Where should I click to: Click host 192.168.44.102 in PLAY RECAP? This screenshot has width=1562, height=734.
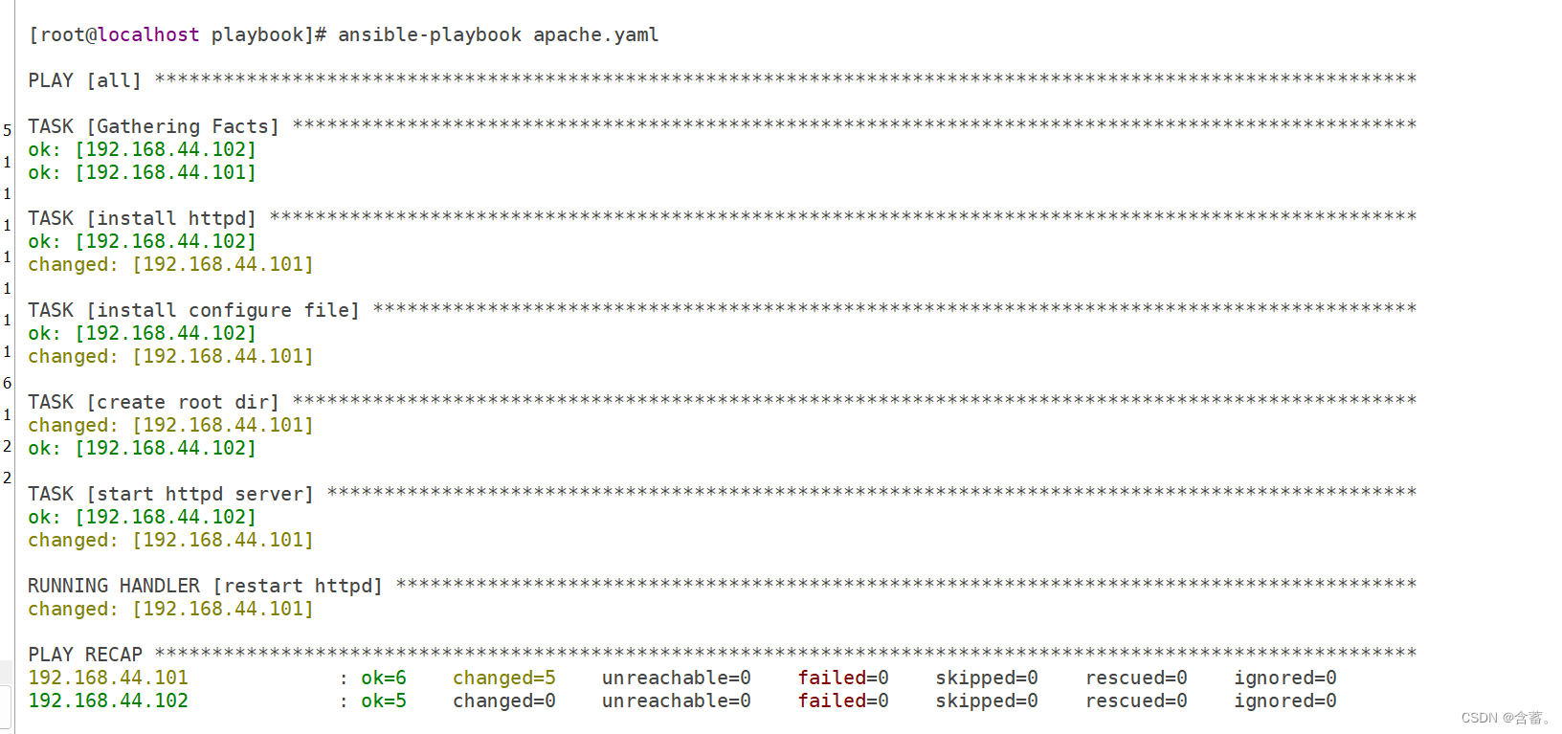click(x=108, y=701)
